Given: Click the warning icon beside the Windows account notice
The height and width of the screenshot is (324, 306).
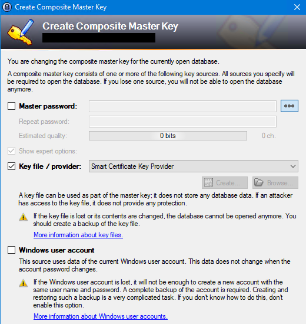Looking at the screenshot, I should coord(24,283).
